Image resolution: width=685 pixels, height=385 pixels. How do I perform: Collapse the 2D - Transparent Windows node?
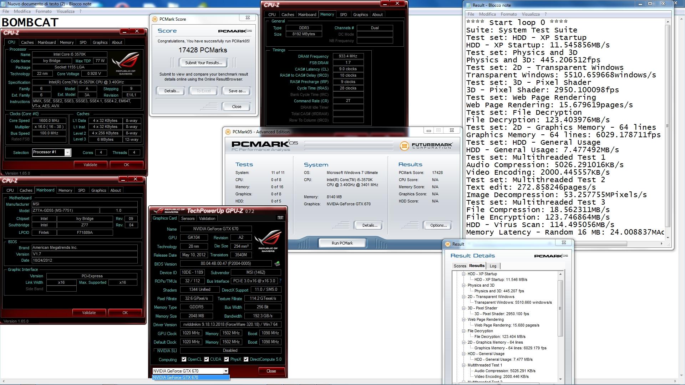(x=464, y=297)
